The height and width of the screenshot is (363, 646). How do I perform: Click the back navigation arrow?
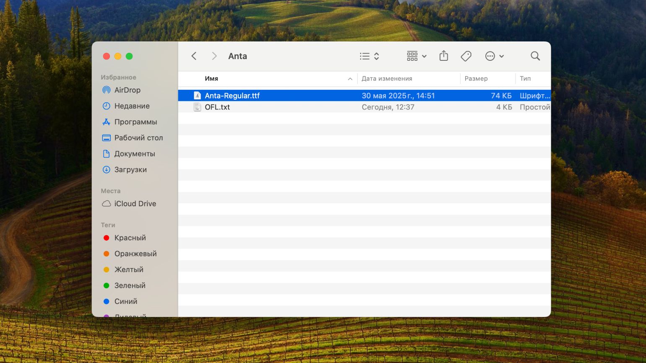[194, 56]
